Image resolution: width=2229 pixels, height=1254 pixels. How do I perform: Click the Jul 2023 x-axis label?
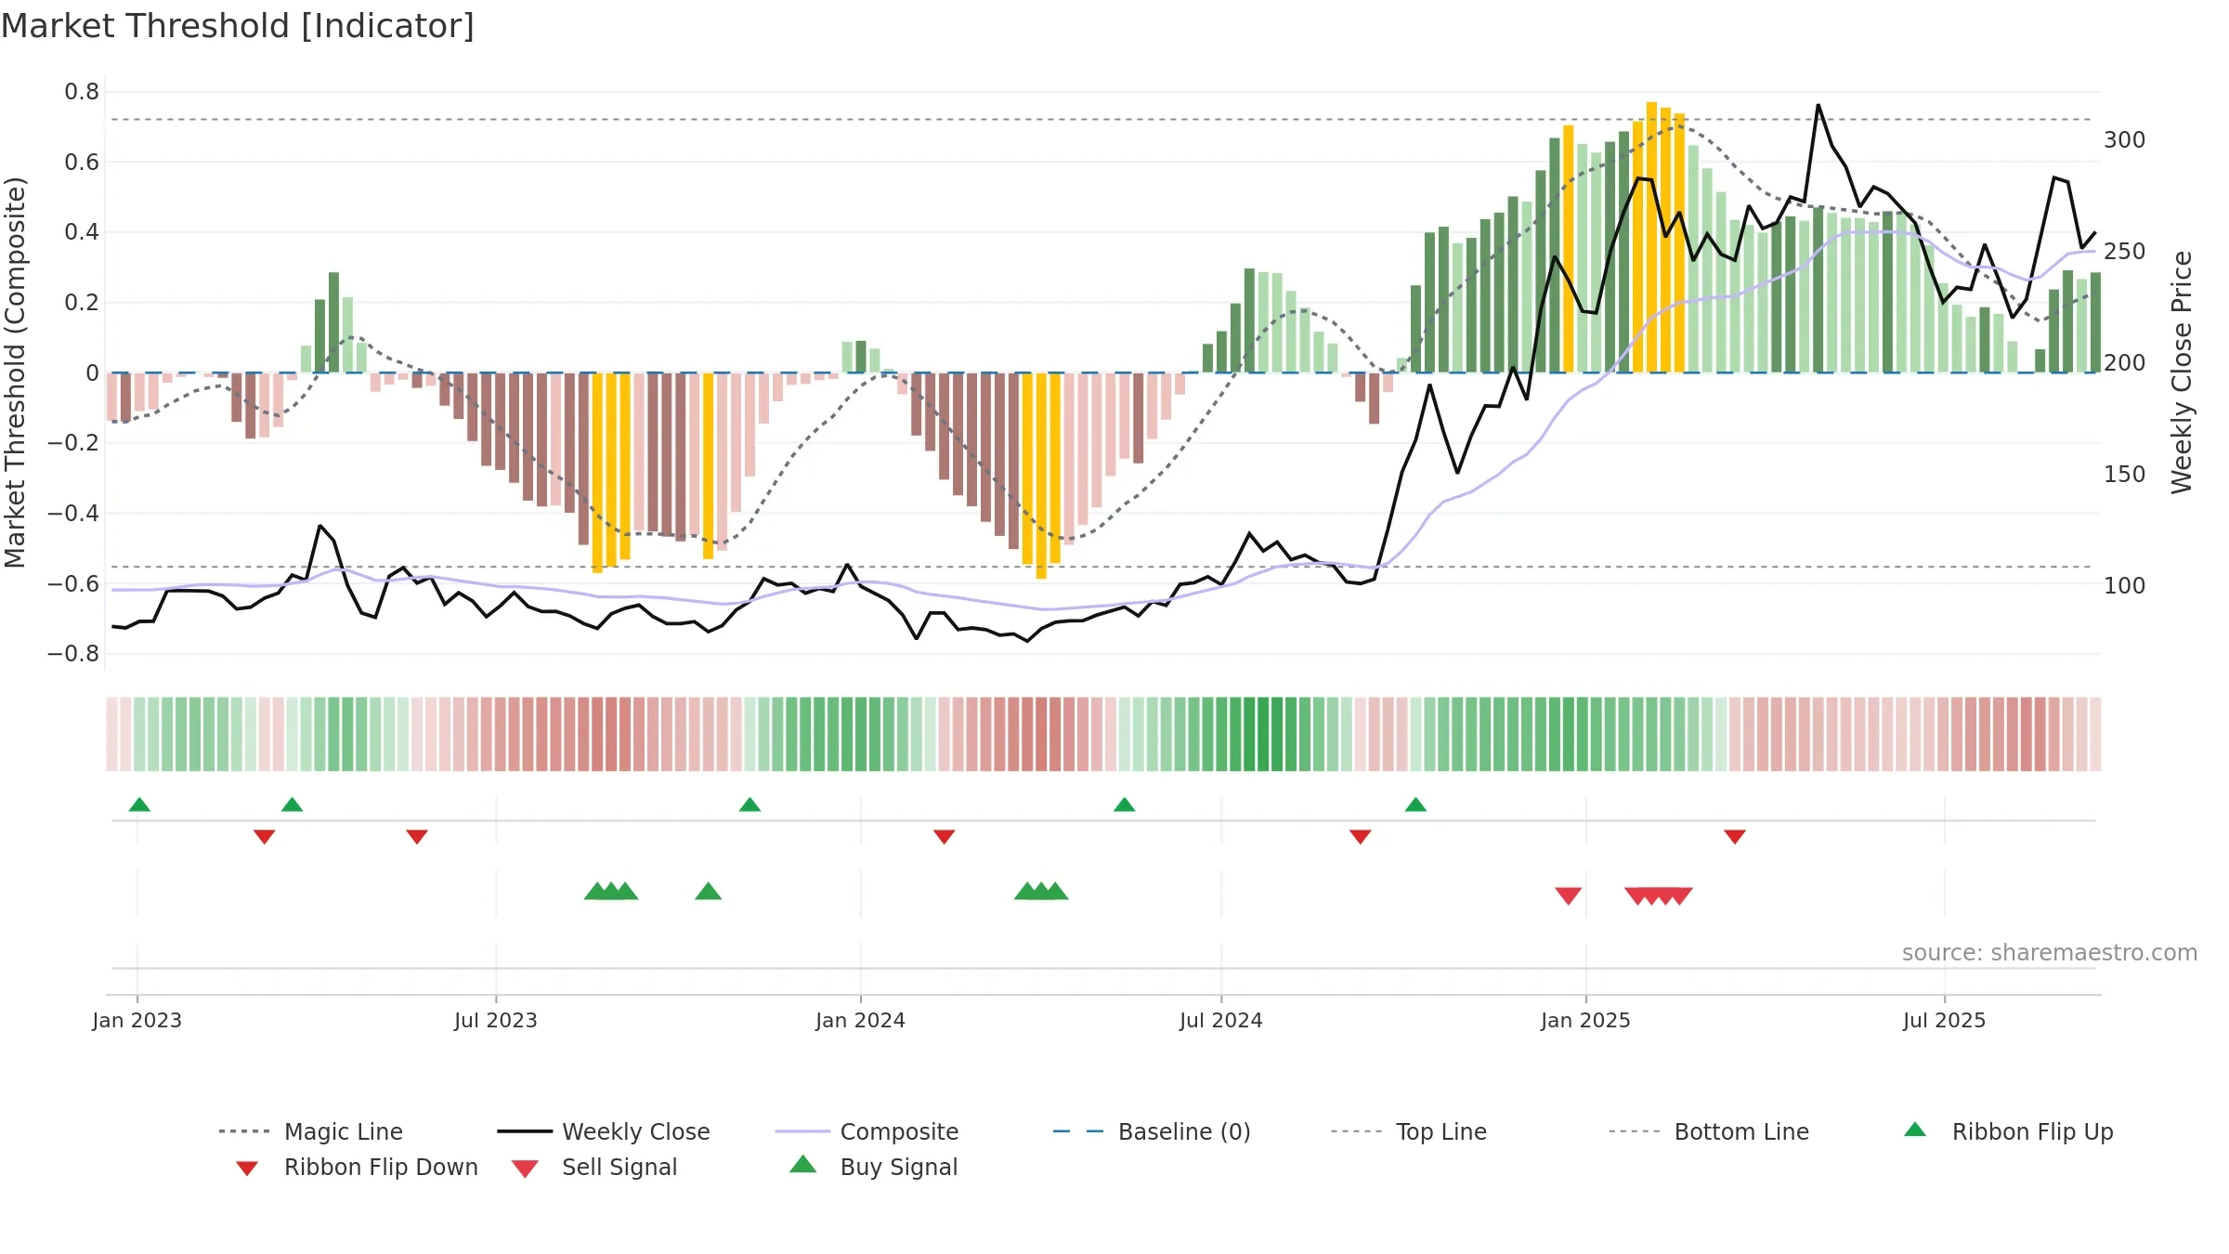point(496,1020)
